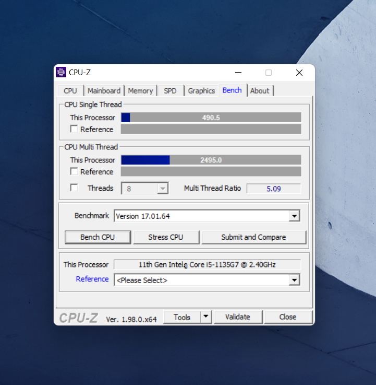Click the Tools button
This screenshot has height=385, width=376.
pyautogui.click(x=182, y=317)
